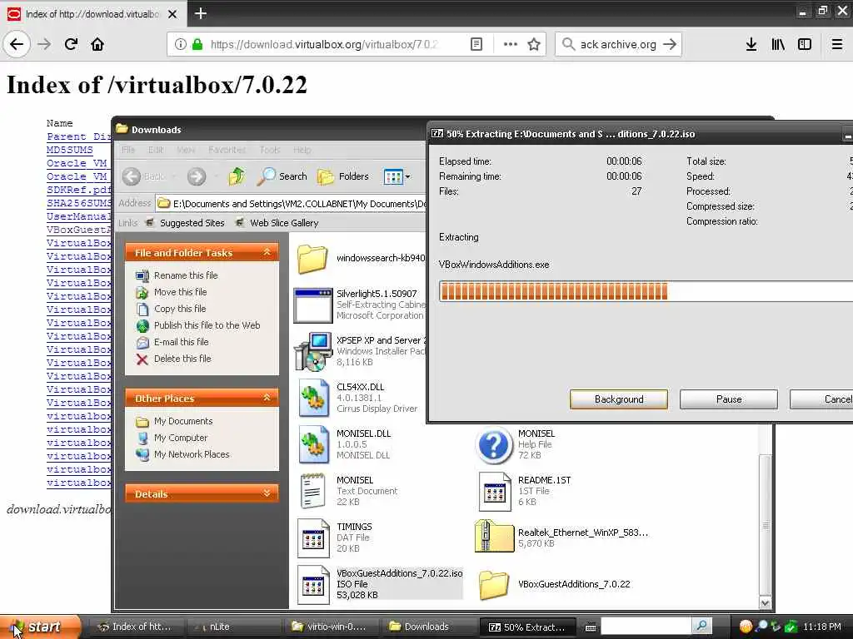
Task: Select TIMINGS DAT file
Action: click(x=335, y=537)
